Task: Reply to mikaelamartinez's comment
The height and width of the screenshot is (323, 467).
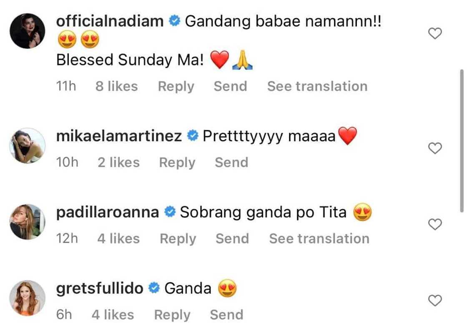Action: tap(177, 163)
